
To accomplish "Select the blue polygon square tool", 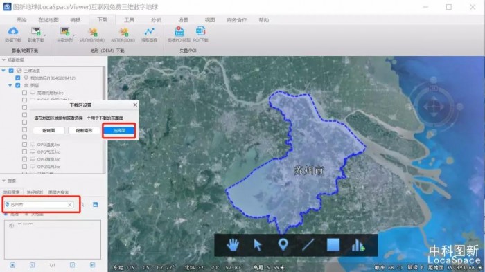I will click(333, 245).
